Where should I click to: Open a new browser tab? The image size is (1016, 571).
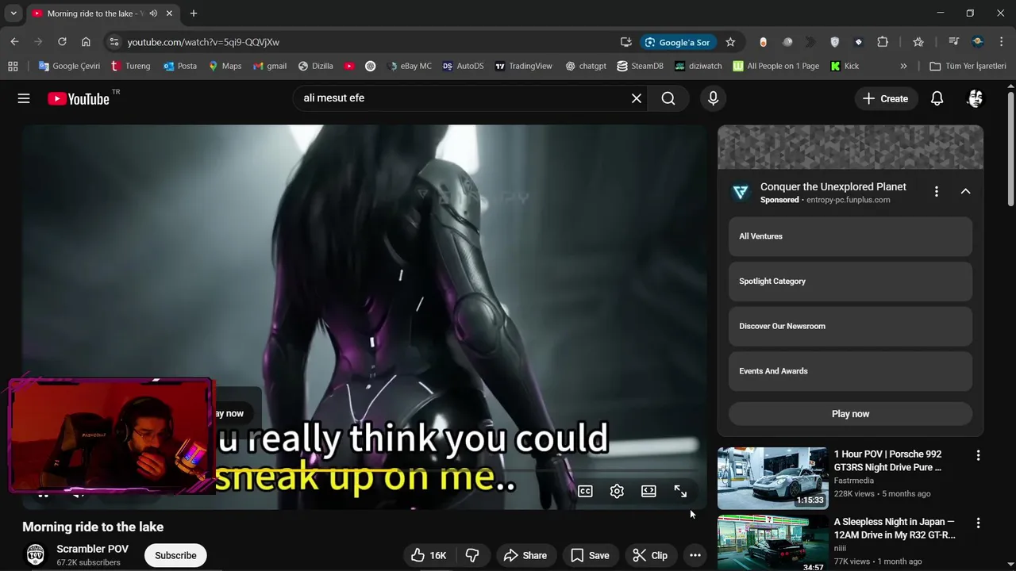(193, 13)
